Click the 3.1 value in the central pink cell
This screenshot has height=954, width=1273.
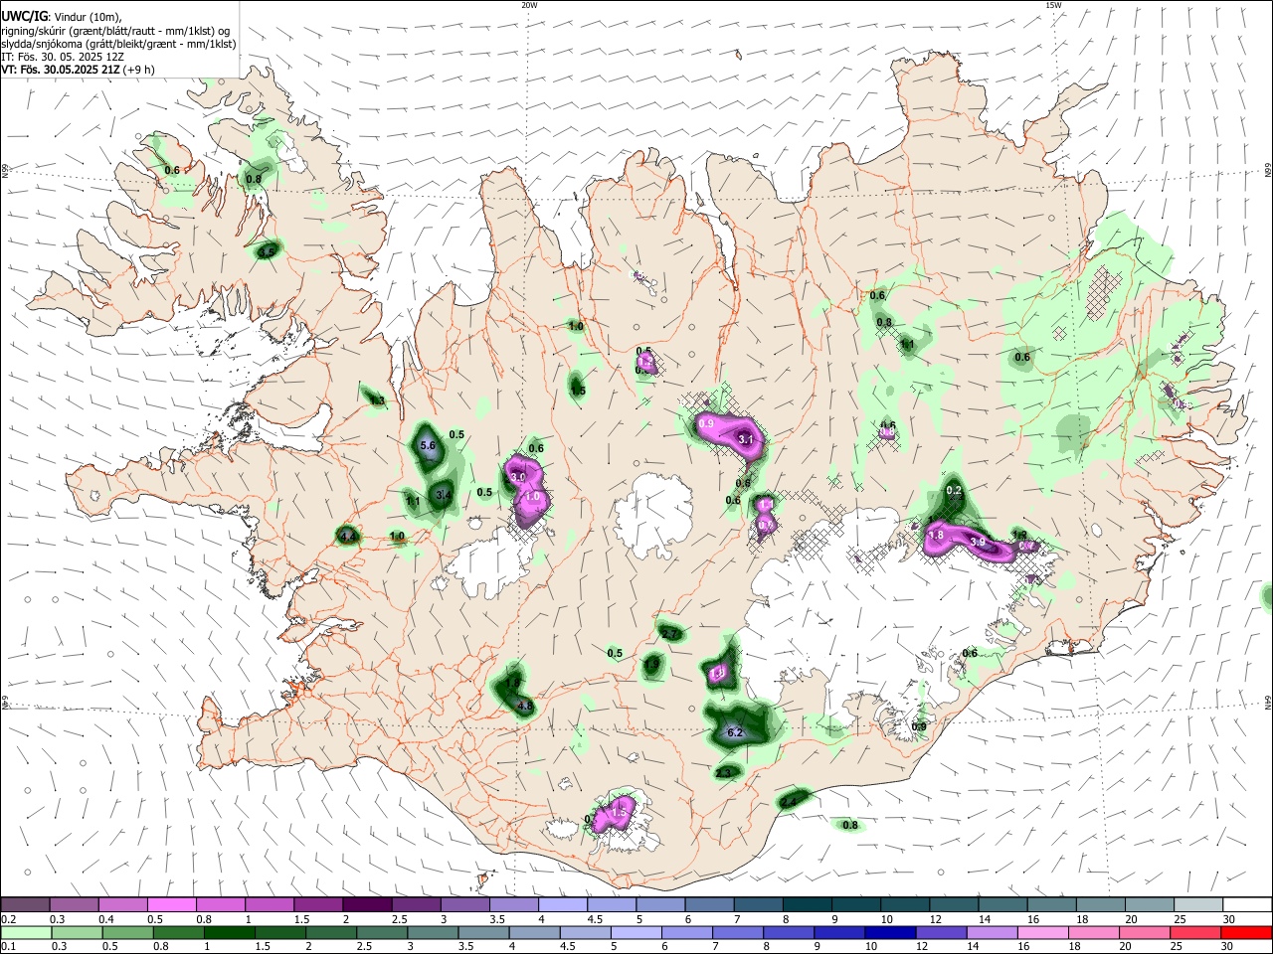click(x=747, y=439)
